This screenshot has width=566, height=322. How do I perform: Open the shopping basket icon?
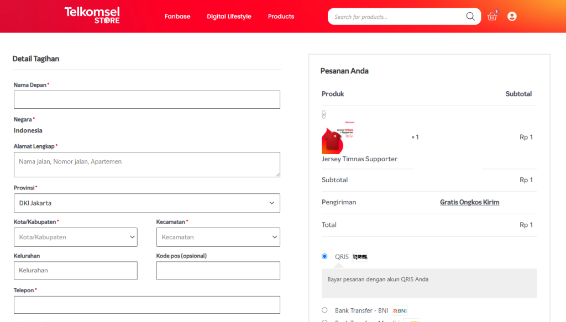(x=492, y=17)
